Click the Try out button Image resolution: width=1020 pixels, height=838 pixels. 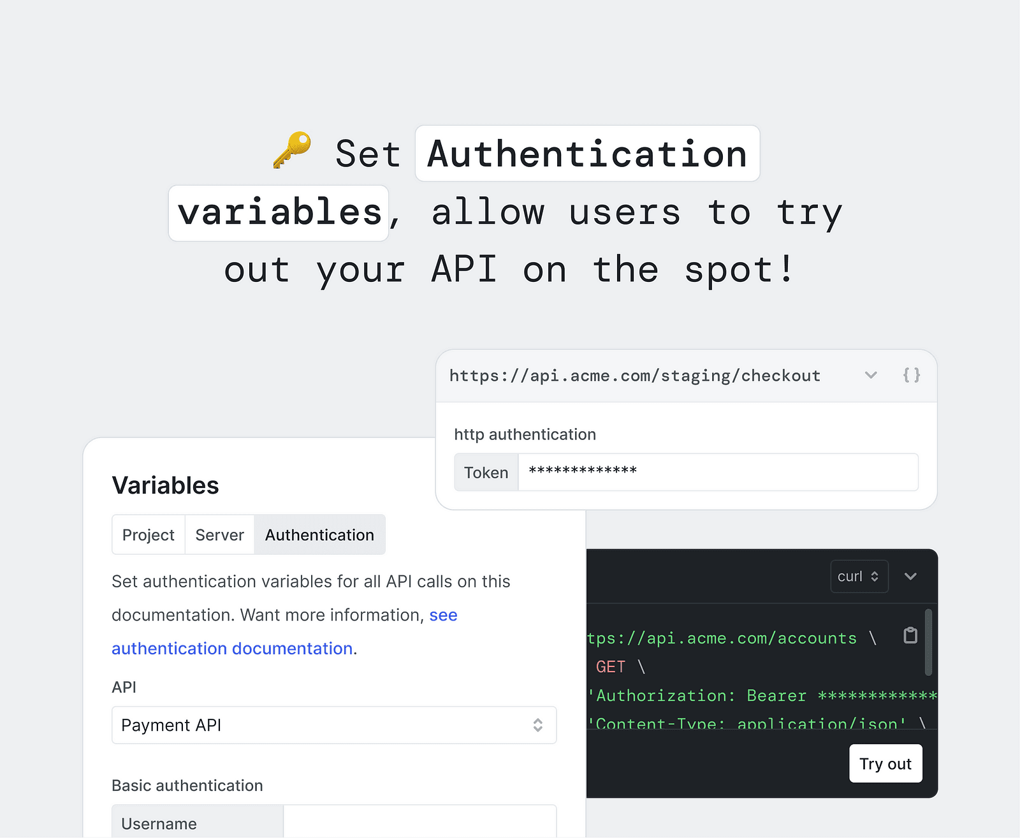click(885, 763)
